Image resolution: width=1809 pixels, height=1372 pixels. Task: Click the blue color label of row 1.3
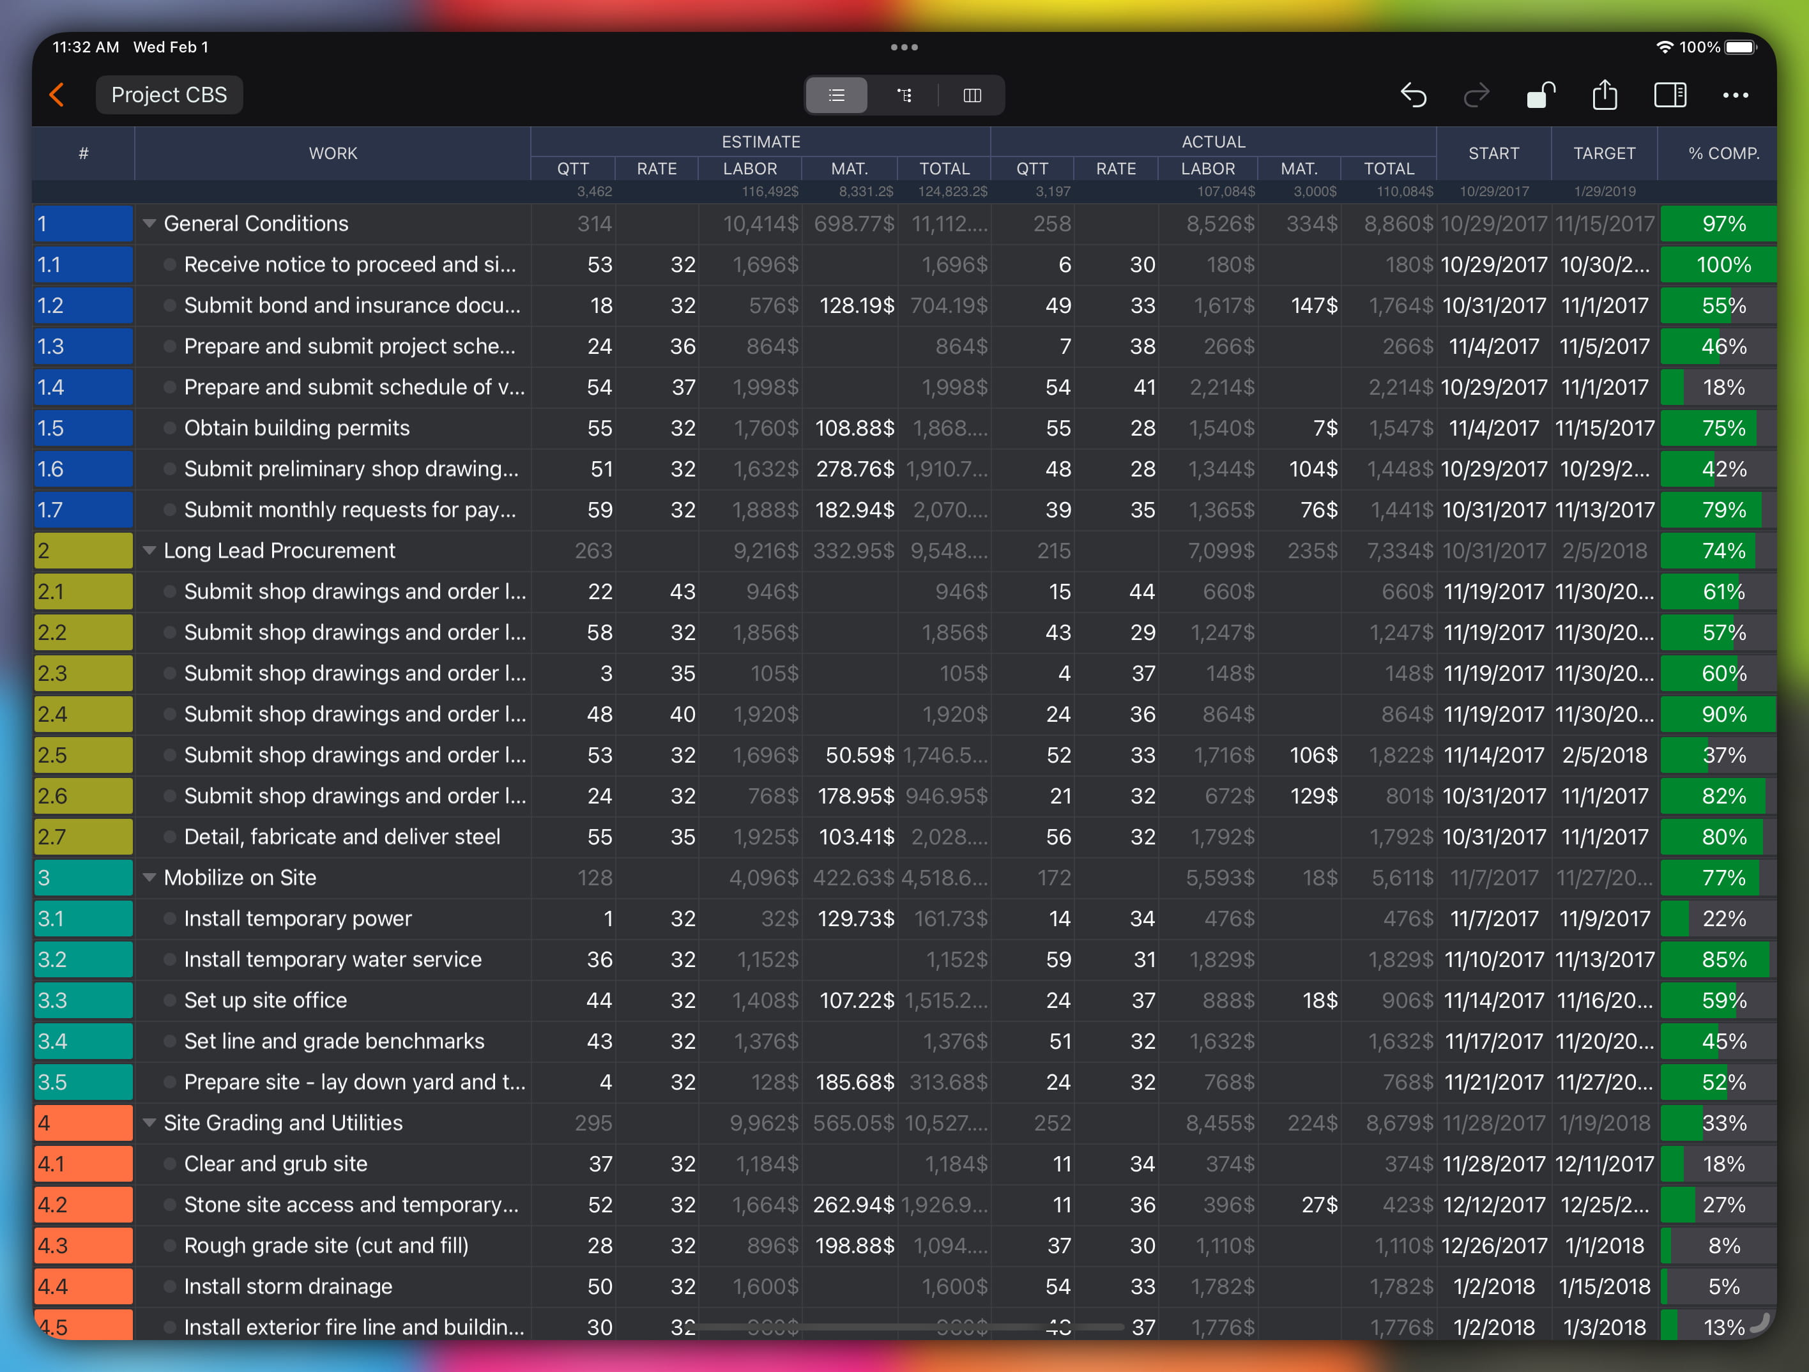coord(84,346)
